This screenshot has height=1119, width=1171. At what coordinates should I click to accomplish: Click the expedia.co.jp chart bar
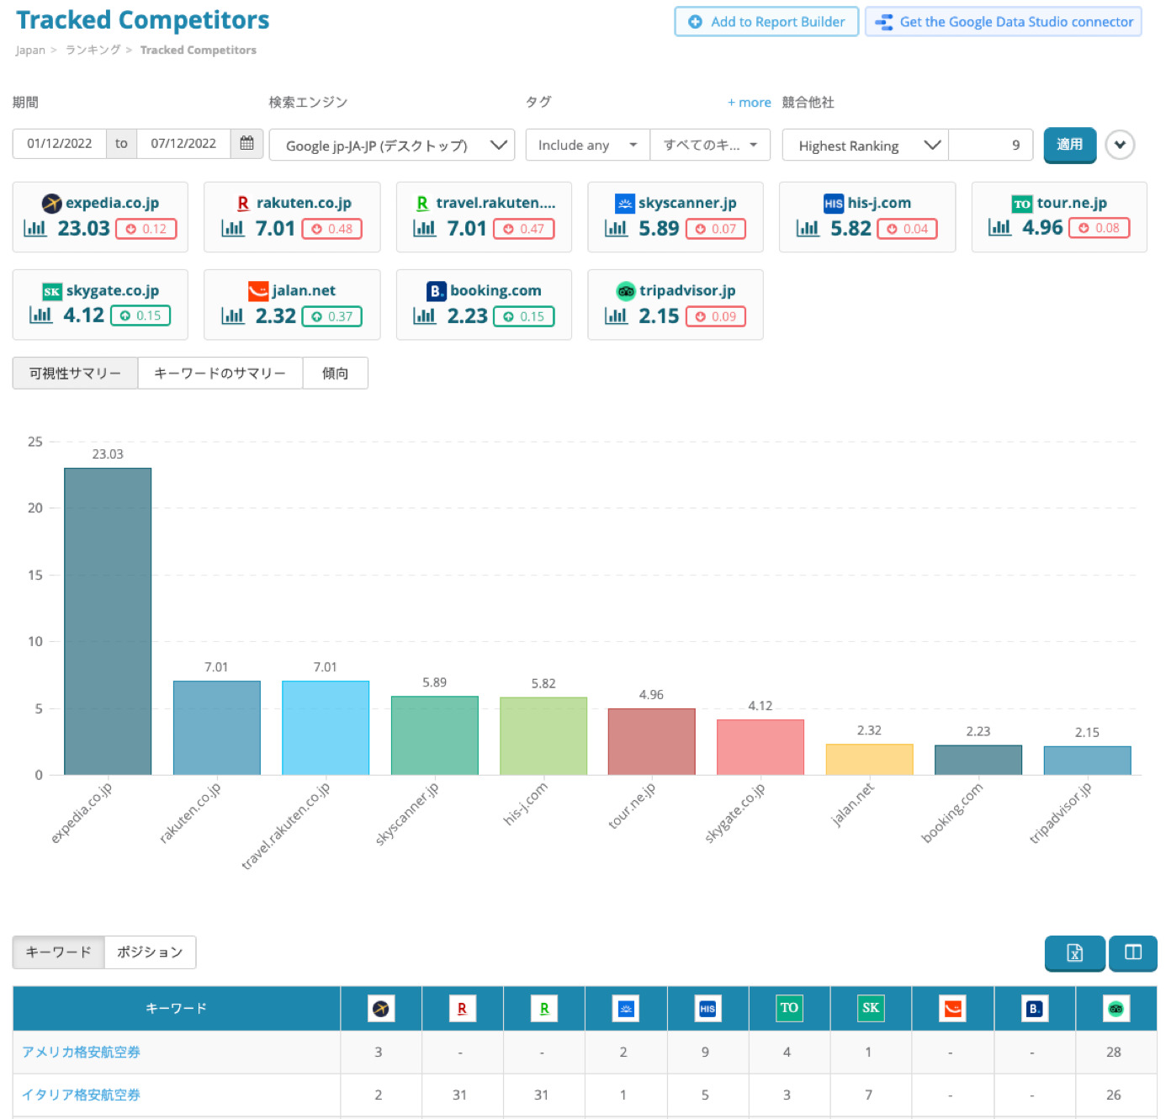tap(108, 621)
